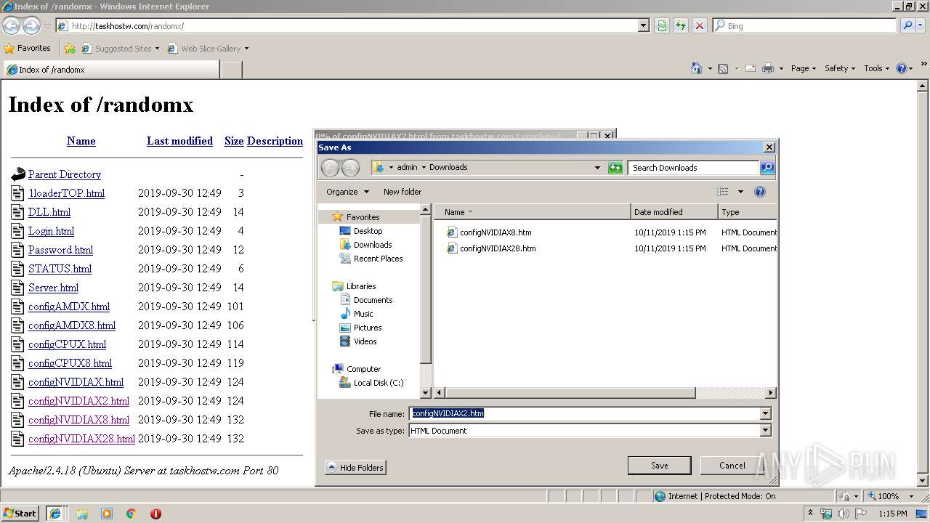Select file configNVIDIAX8.htm in list
This screenshot has height=523, width=930.
496,233
